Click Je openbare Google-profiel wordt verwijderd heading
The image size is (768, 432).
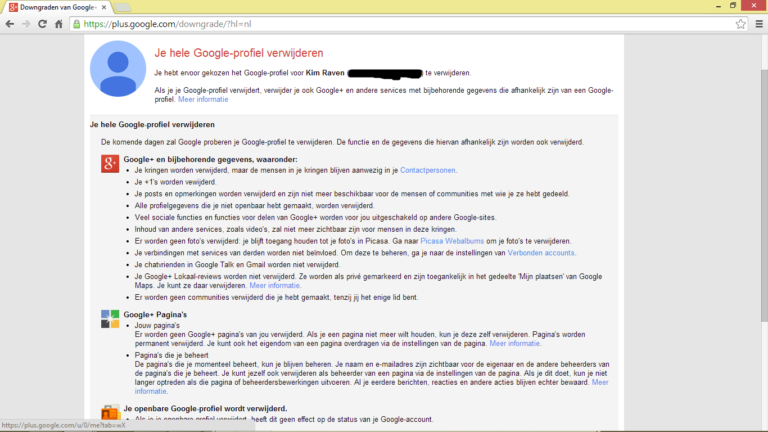pos(205,408)
